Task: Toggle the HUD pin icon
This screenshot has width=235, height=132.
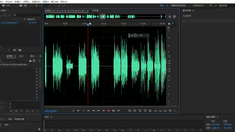Action: pos(148,36)
